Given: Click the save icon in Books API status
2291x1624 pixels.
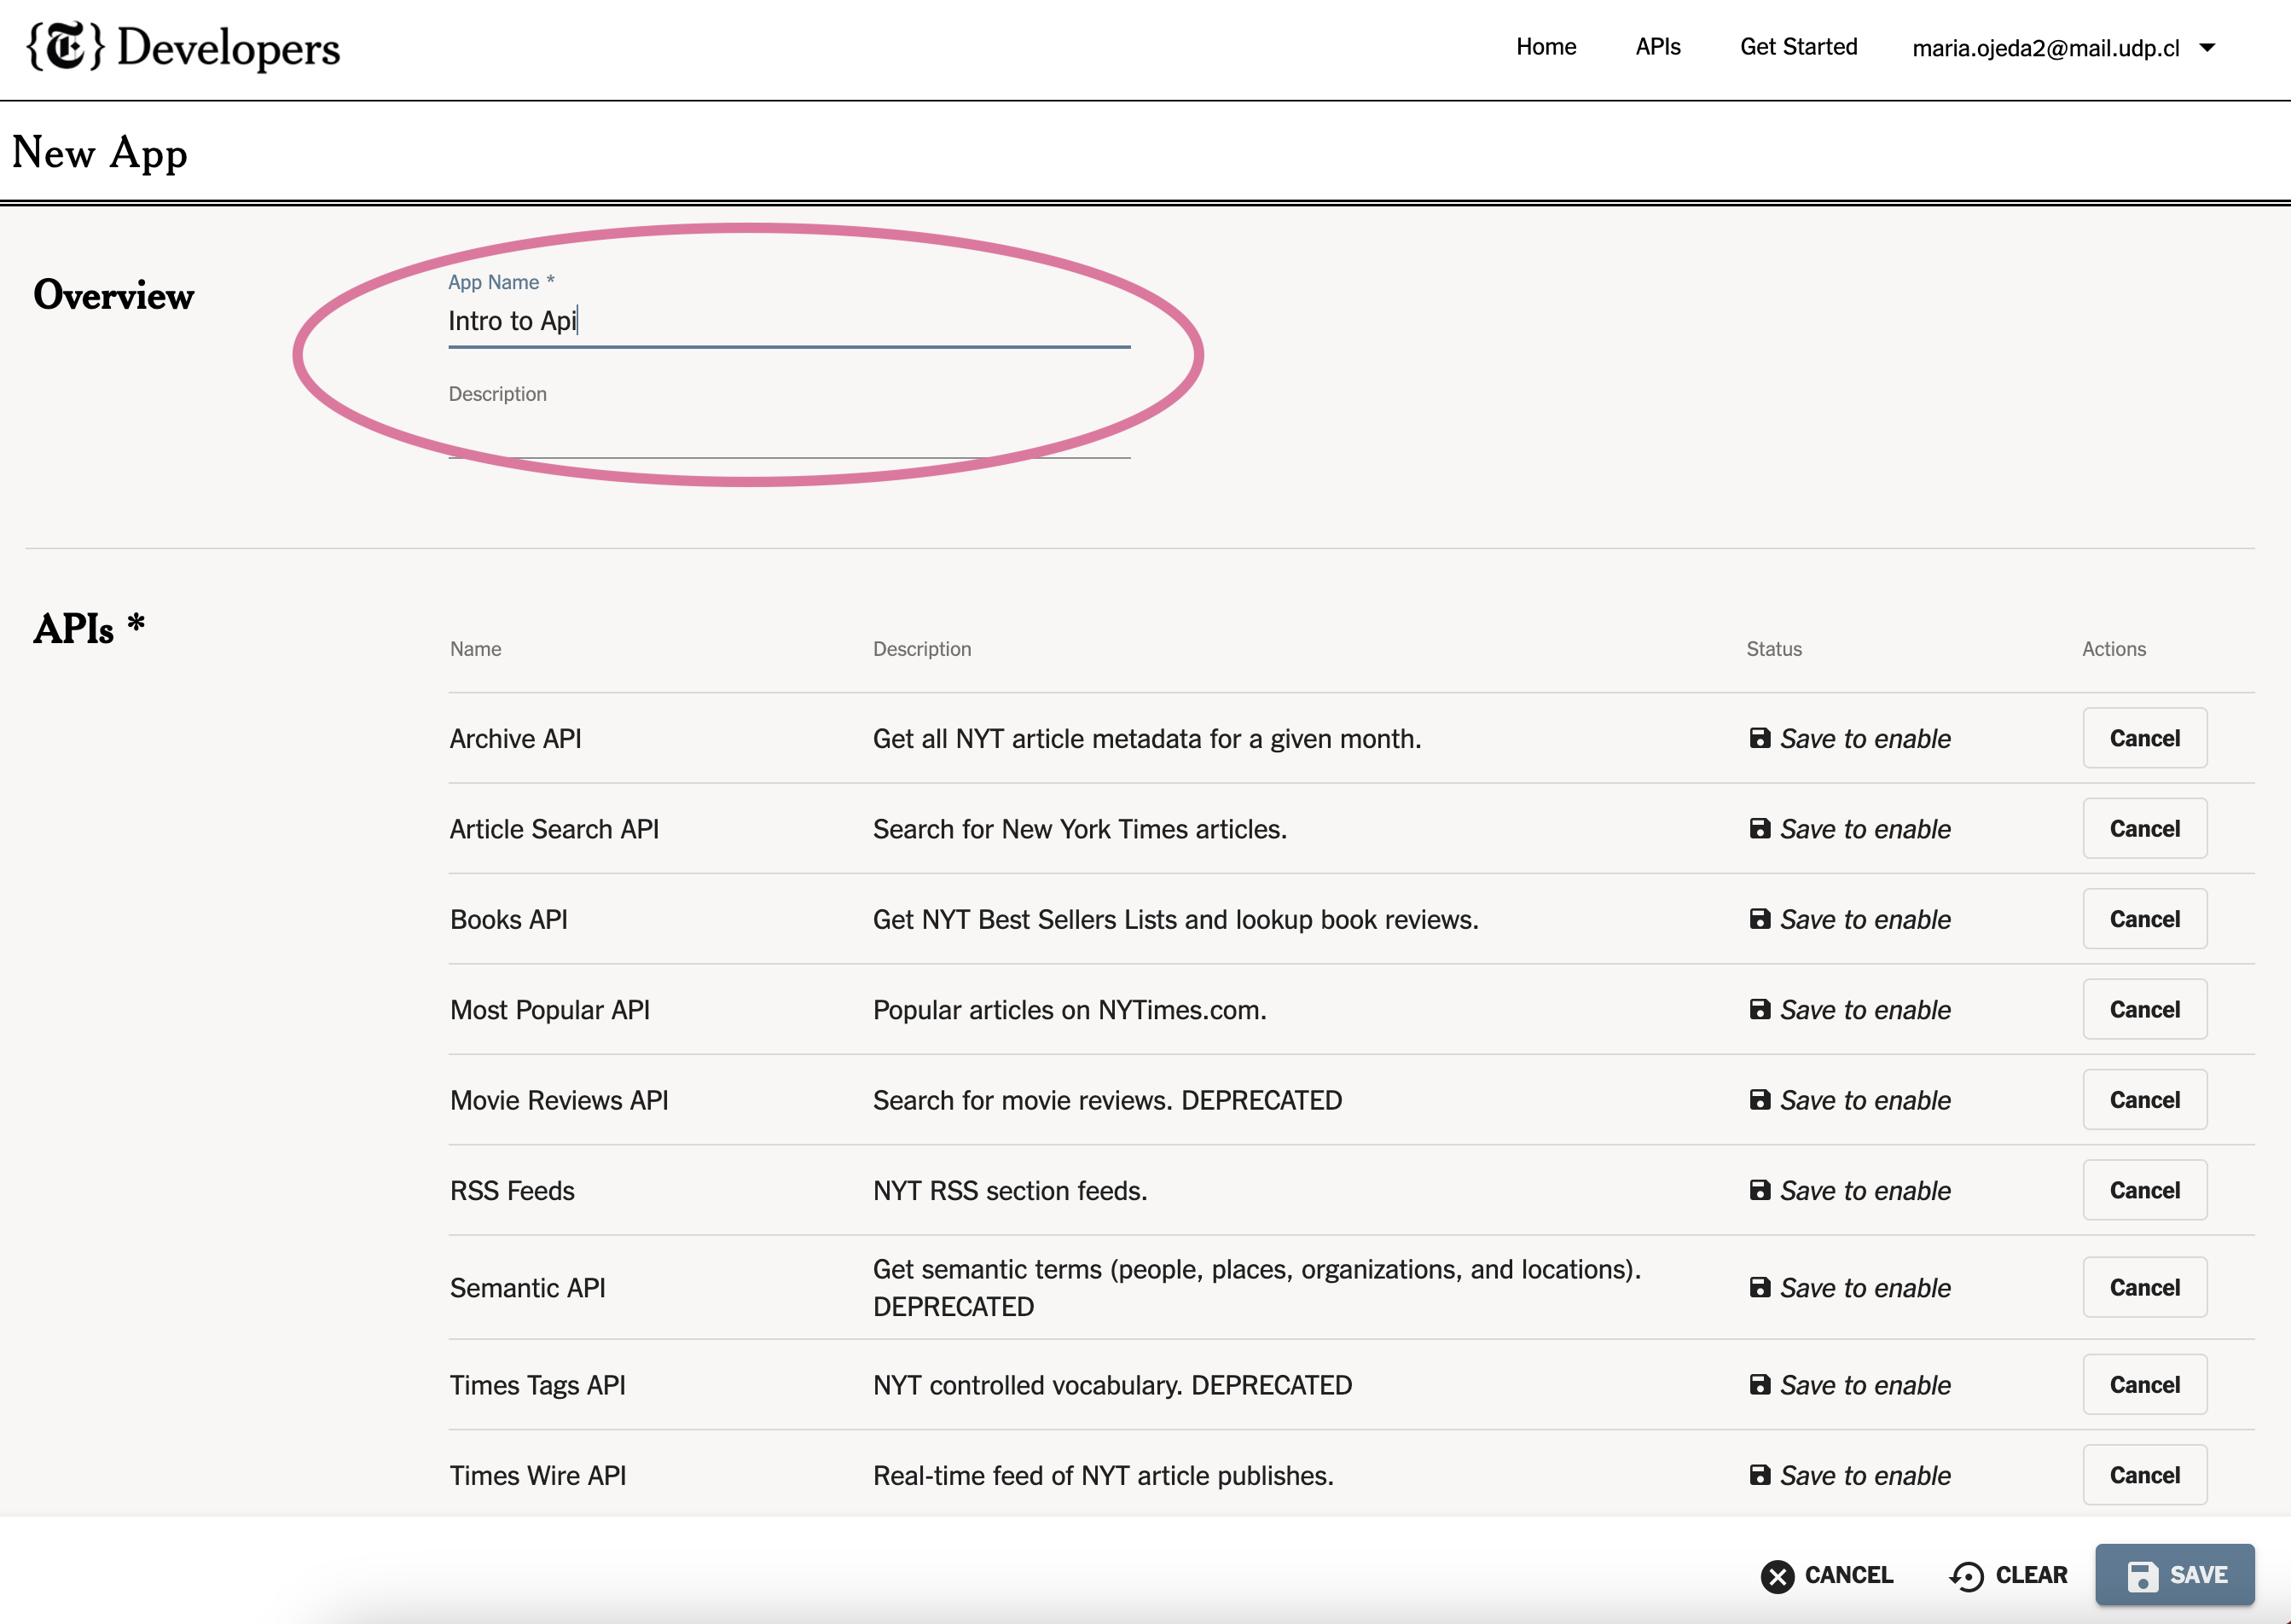Looking at the screenshot, I should (1760, 919).
